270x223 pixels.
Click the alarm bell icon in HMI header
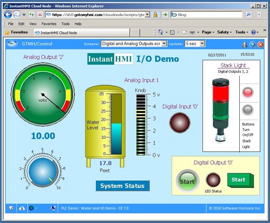click(x=244, y=44)
